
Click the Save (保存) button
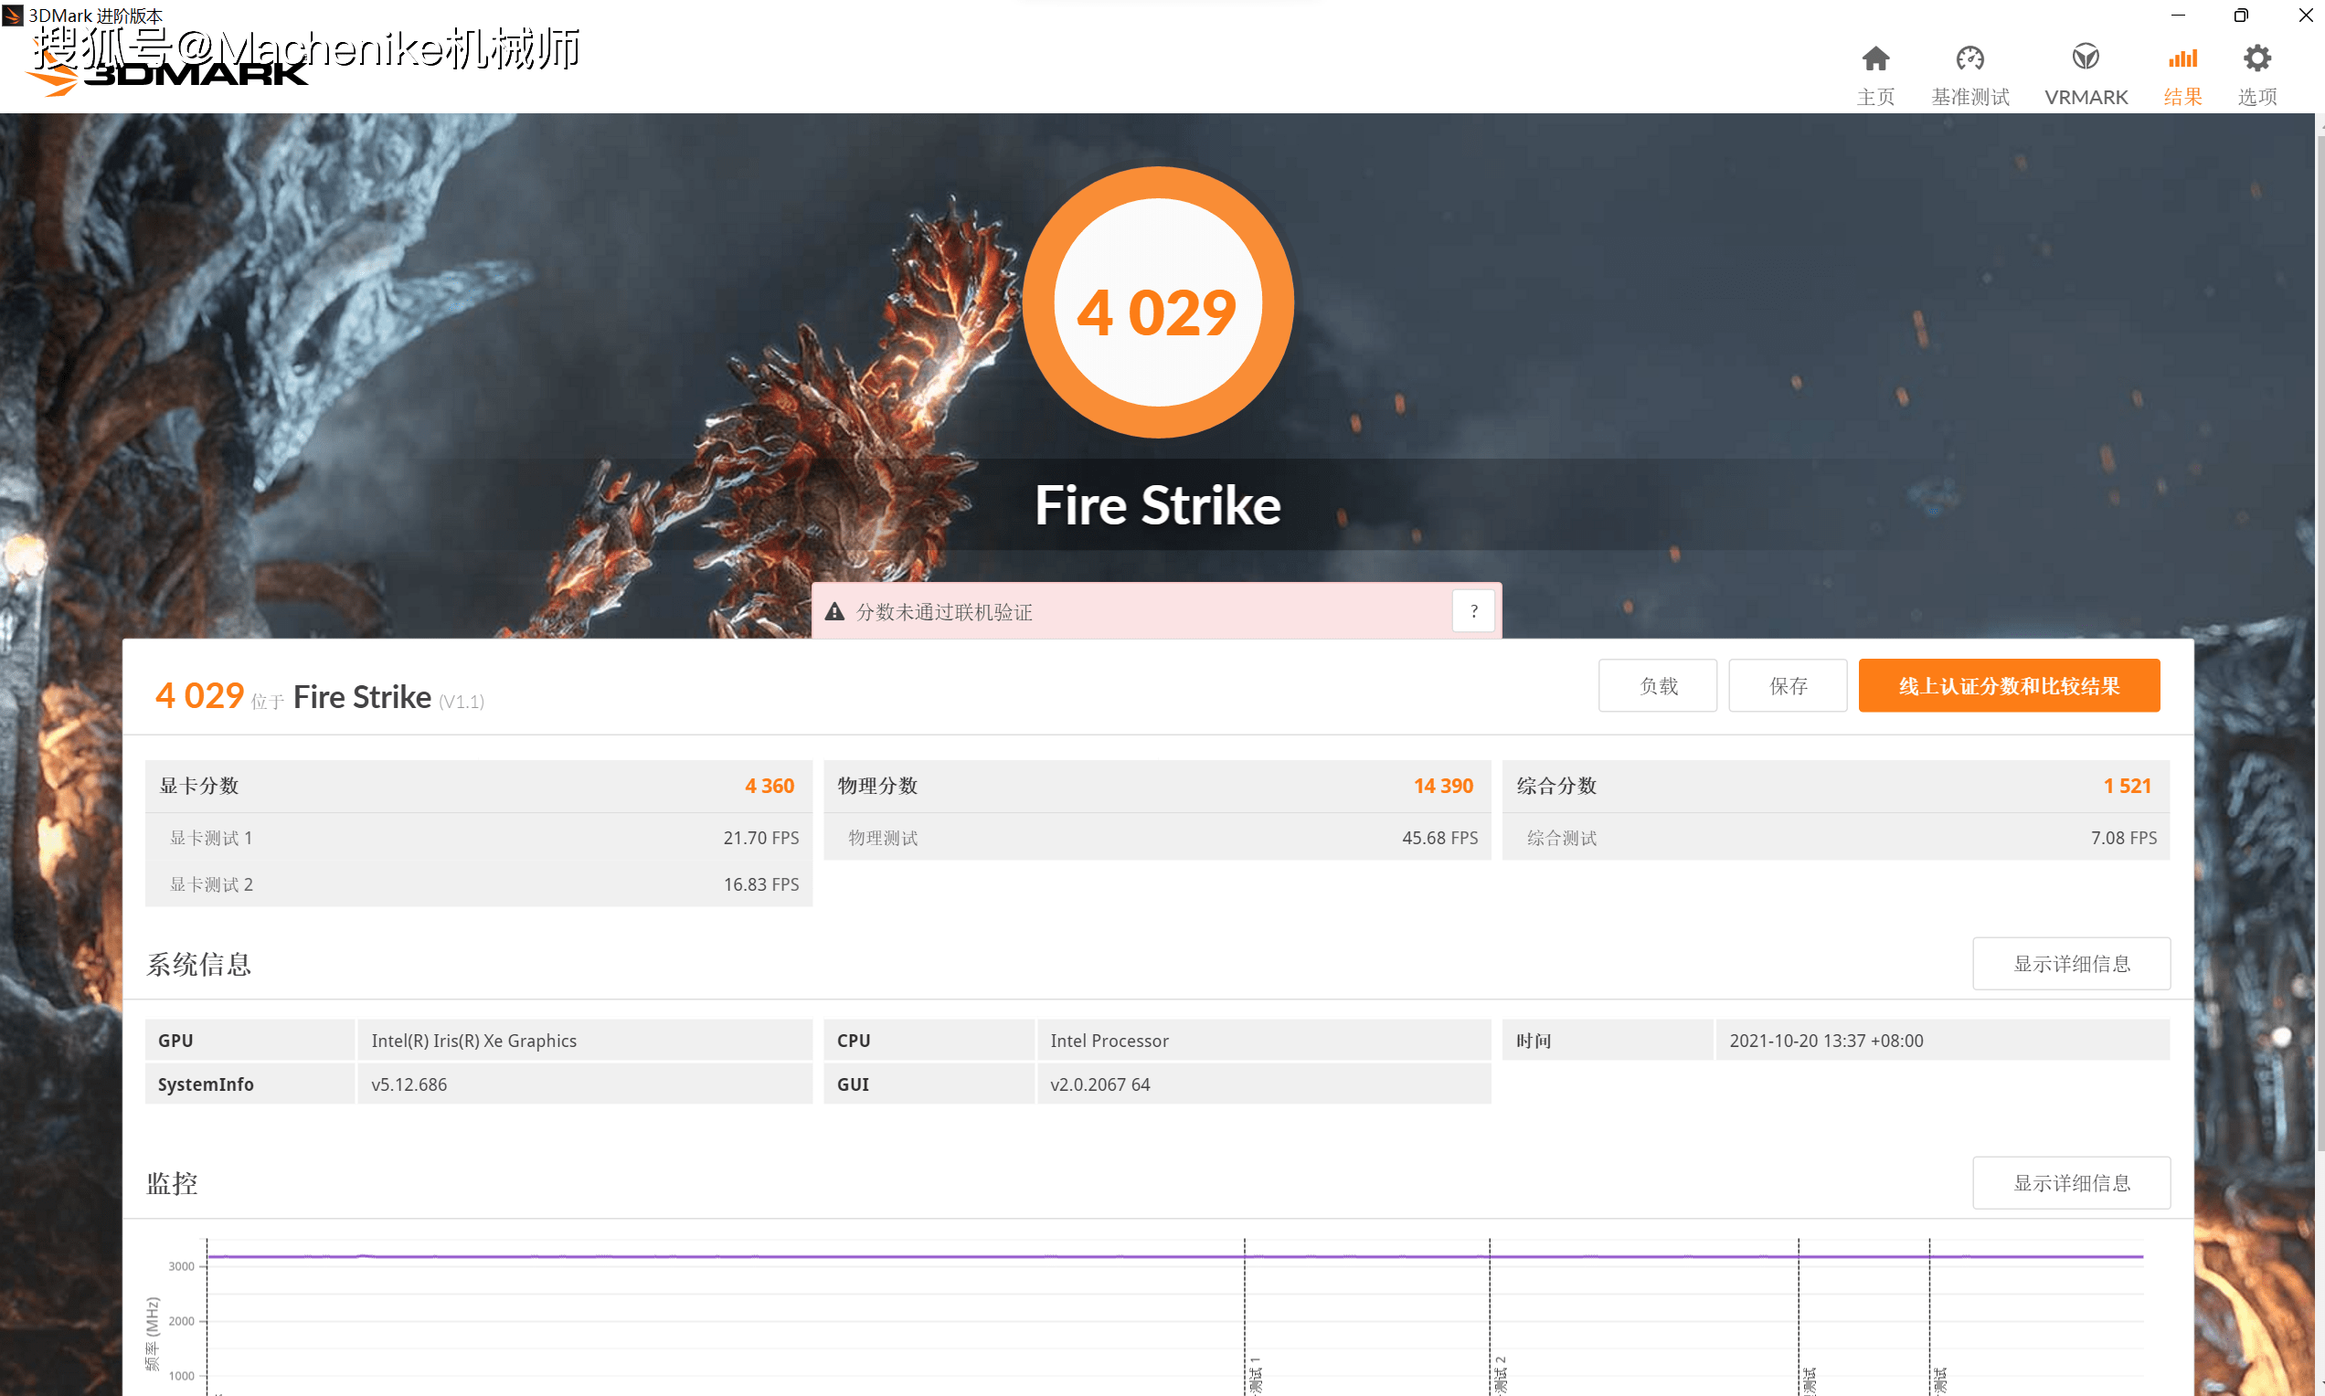[1787, 686]
